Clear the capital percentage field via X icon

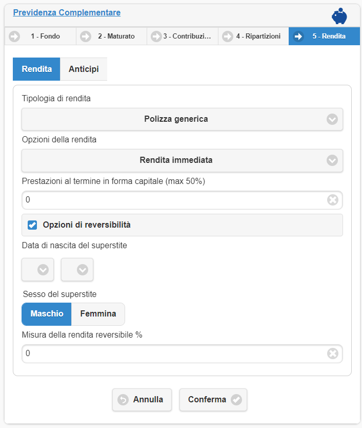tap(333, 200)
